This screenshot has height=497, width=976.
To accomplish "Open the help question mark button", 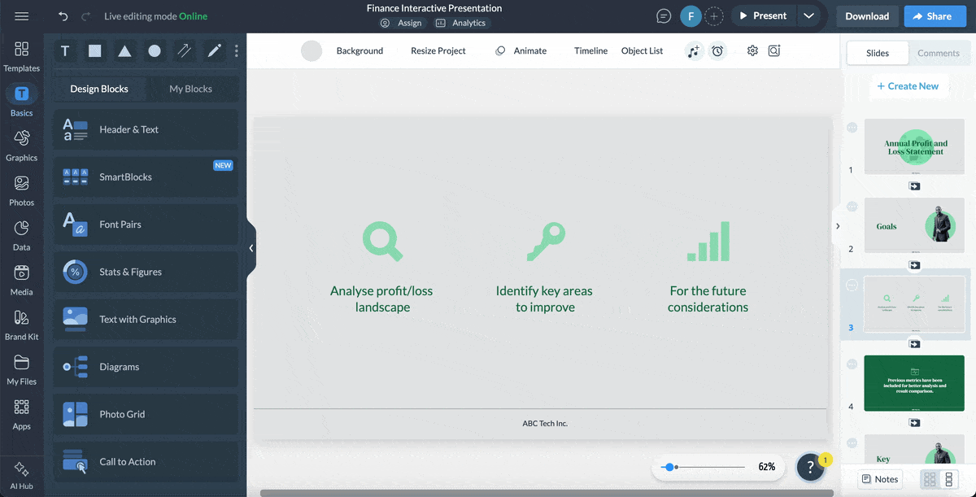I will click(810, 467).
